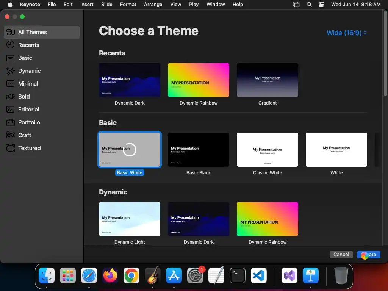Select Dynamic Rainbow theme under Recents
Image resolution: width=388 pixels, height=291 pixels.
point(199,80)
